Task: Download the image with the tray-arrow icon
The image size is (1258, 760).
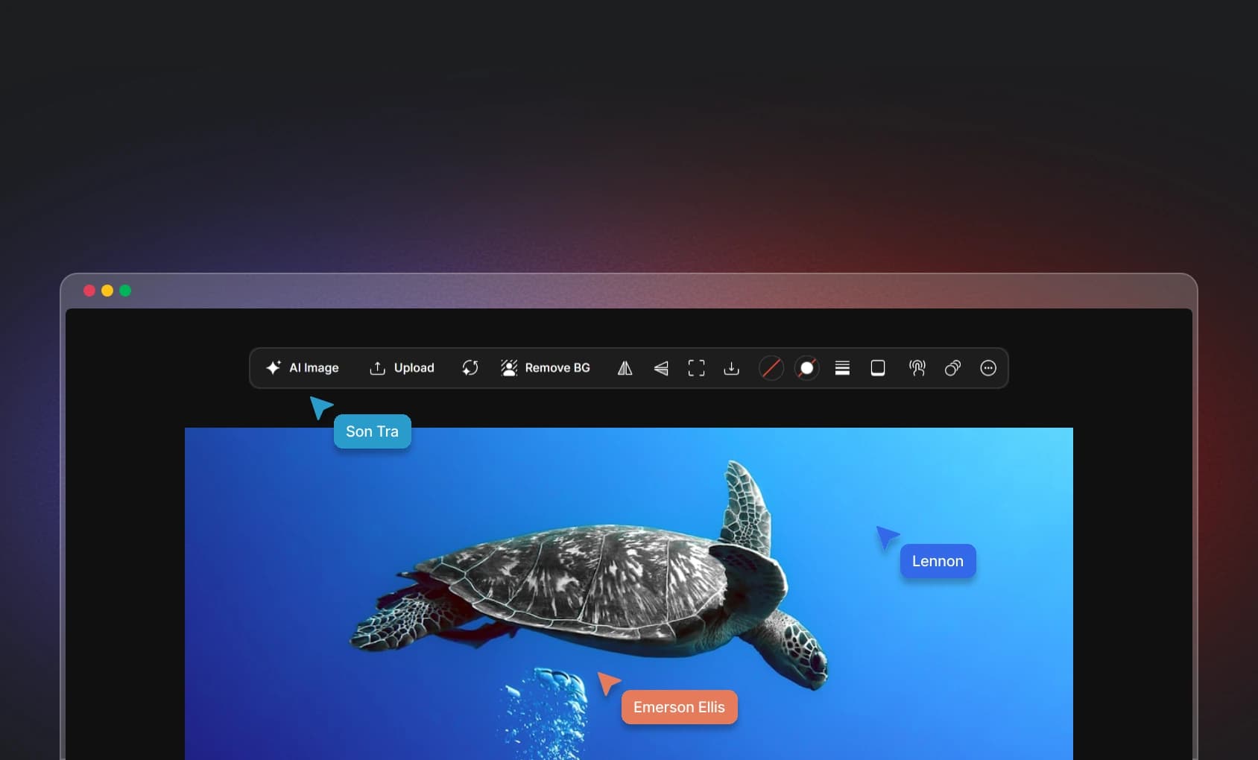Action: click(x=732, y=368)
